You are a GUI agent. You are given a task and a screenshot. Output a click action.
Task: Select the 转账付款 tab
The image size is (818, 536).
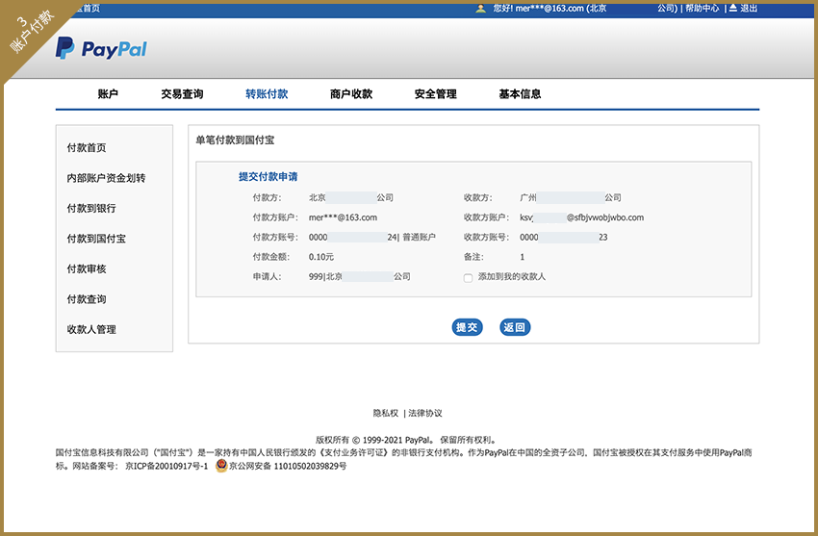click(x=267, y=94)
